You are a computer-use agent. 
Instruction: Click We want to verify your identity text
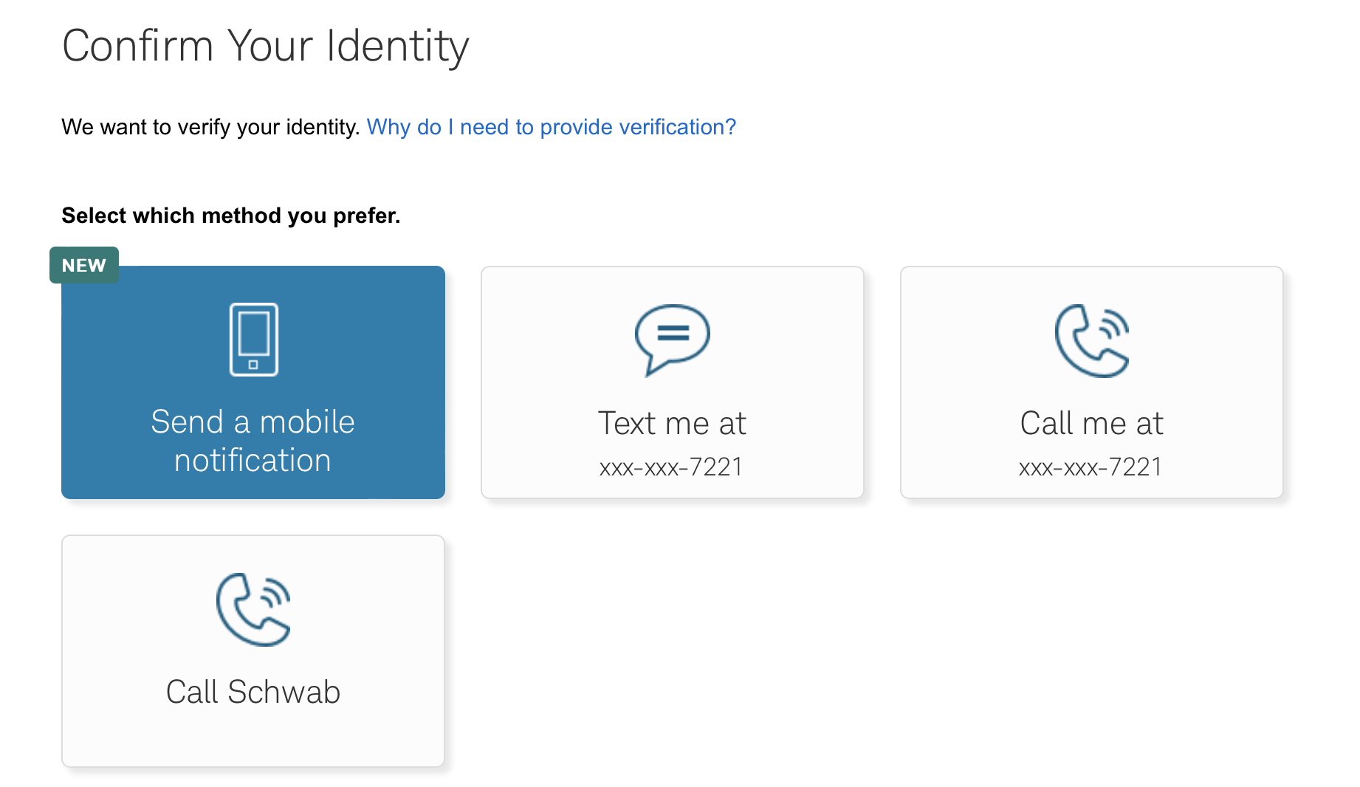211,127
